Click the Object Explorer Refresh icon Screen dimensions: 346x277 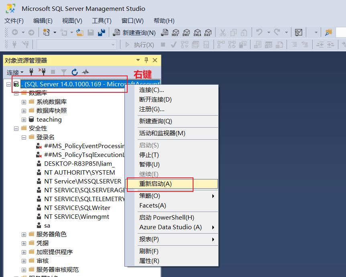(x=75, y=72)
